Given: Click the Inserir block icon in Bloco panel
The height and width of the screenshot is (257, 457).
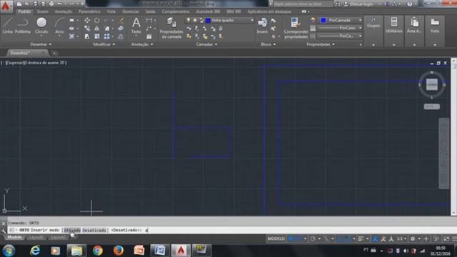Looking at the screenshot, I should (x=262, y=26).
